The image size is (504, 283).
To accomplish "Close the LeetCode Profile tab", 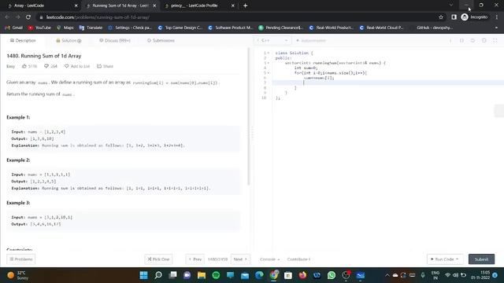I will (x=233, y=6).
